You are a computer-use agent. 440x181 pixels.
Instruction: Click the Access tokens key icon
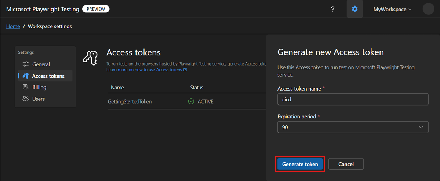point(26,76)
